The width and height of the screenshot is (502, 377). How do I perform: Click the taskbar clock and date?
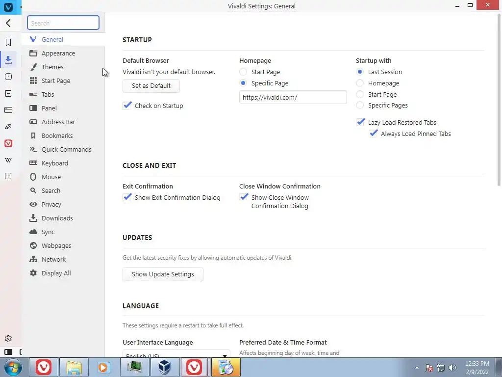click(x=477, y=368)
